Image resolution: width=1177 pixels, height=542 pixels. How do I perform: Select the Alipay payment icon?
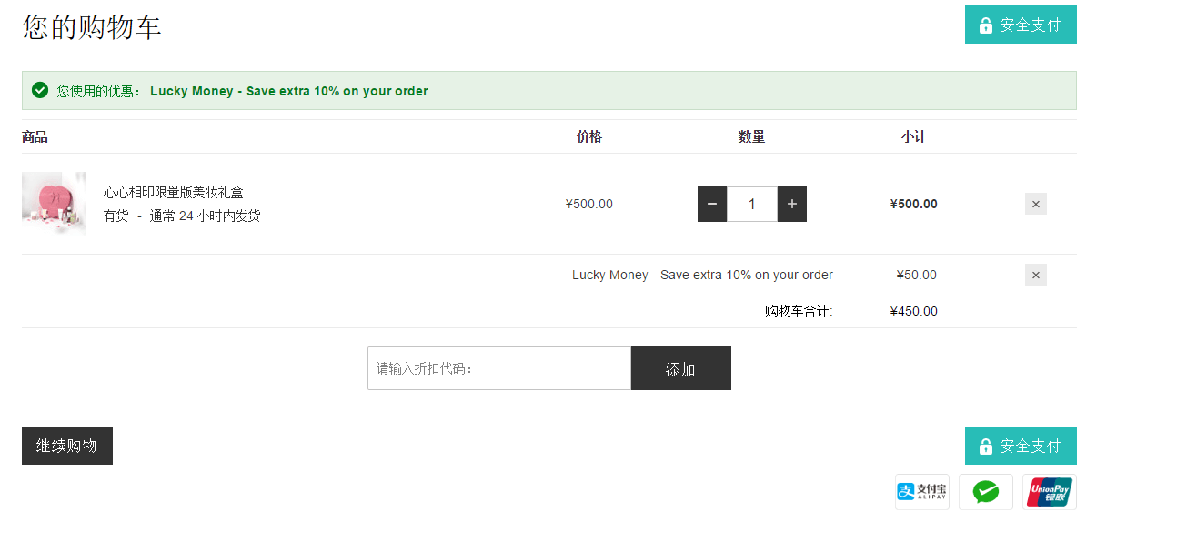point(922,492)
